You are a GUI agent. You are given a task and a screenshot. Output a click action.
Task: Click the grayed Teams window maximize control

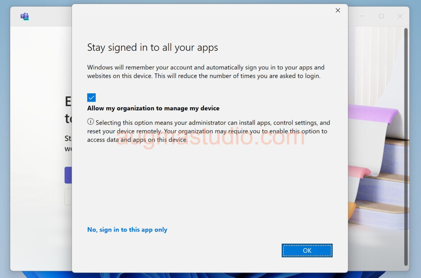381,16
